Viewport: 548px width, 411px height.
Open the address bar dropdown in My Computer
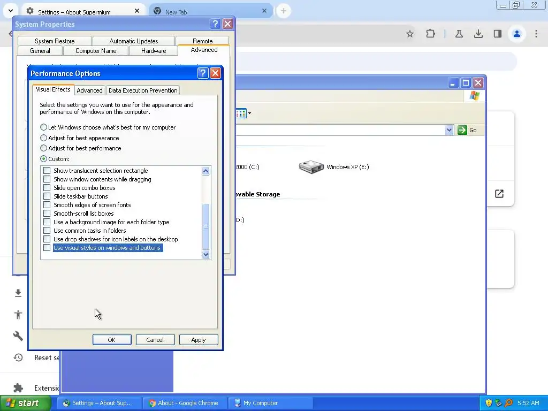pyautogui.click(x=449, y=130)
